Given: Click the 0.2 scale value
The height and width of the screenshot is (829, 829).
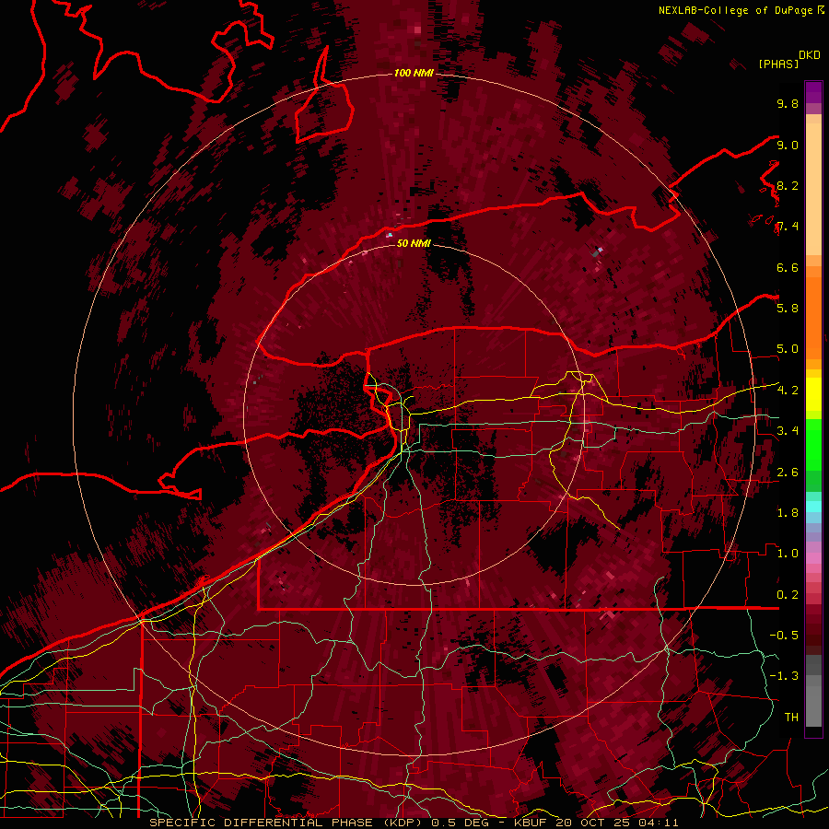Looking at the screenshot, I should pyautogui.click(x=788, y=594).
